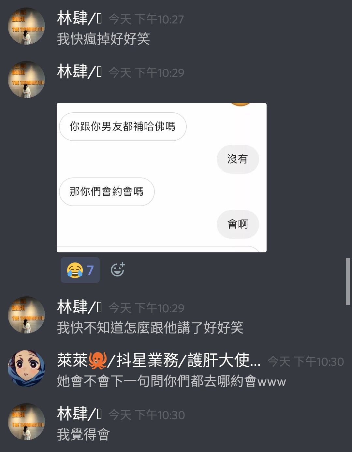Click the 林肆 username above the image attachment
The height and width of the screenshot is (452, 352).
pyautogui.click(x=80, y=72)
